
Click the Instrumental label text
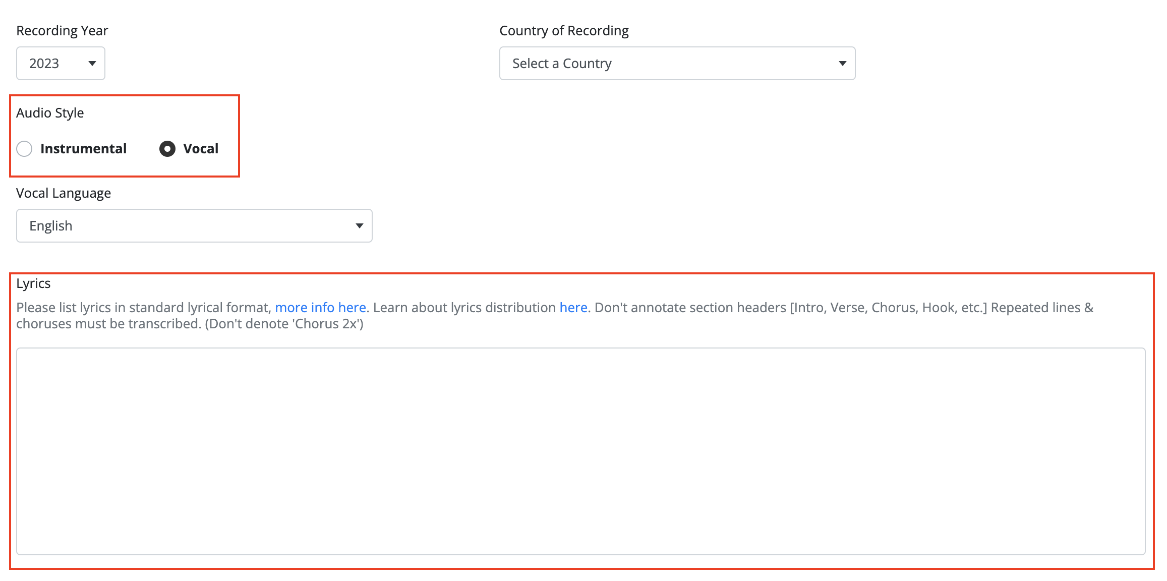tap(83, 149)
